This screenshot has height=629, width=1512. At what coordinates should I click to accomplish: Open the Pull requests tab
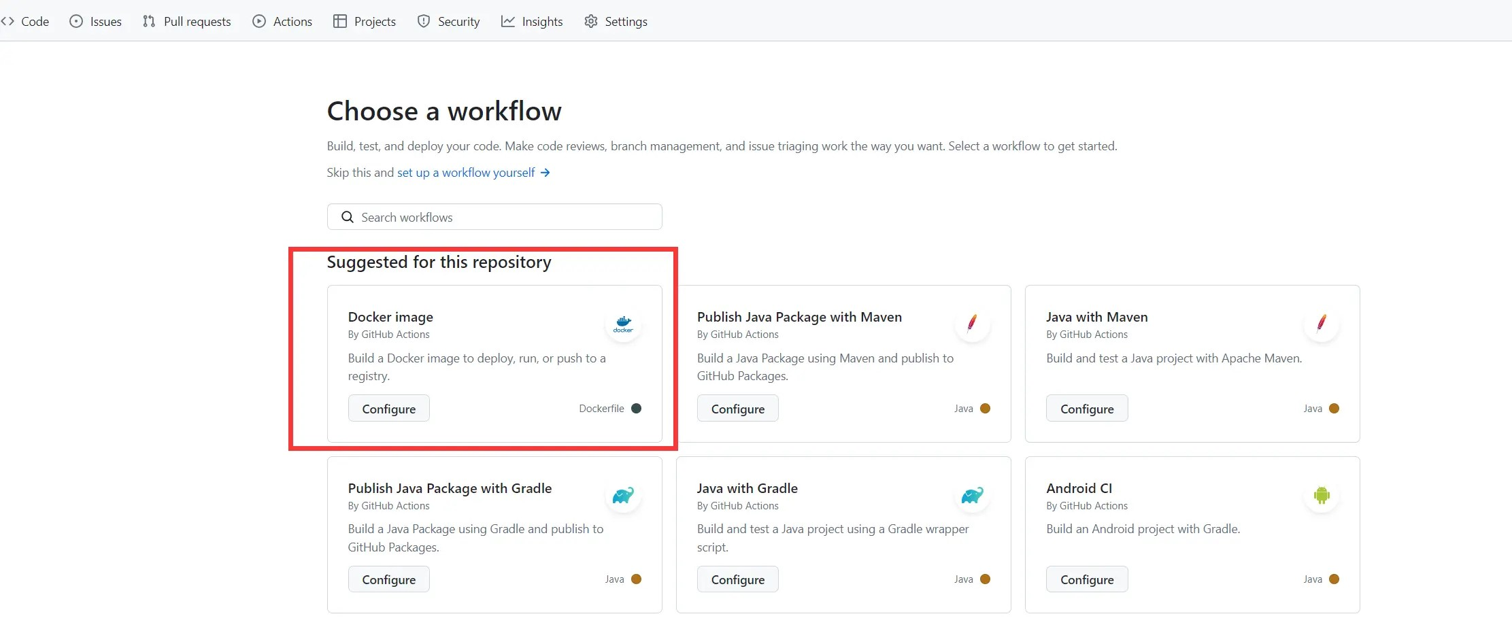(187, 21)
